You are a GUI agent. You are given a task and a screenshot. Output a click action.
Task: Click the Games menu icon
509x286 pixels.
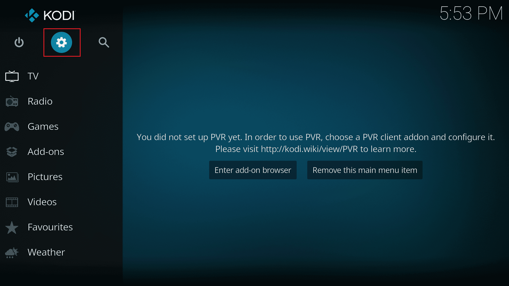12,126
